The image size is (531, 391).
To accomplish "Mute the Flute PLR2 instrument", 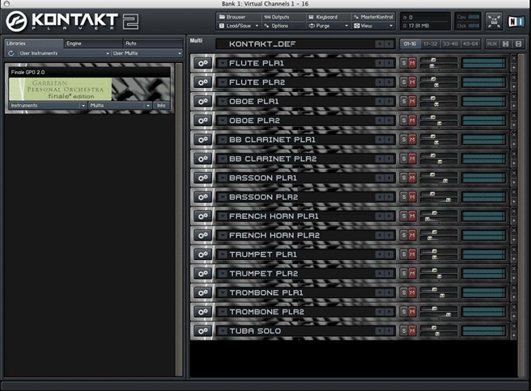I will tap(412, 82).
